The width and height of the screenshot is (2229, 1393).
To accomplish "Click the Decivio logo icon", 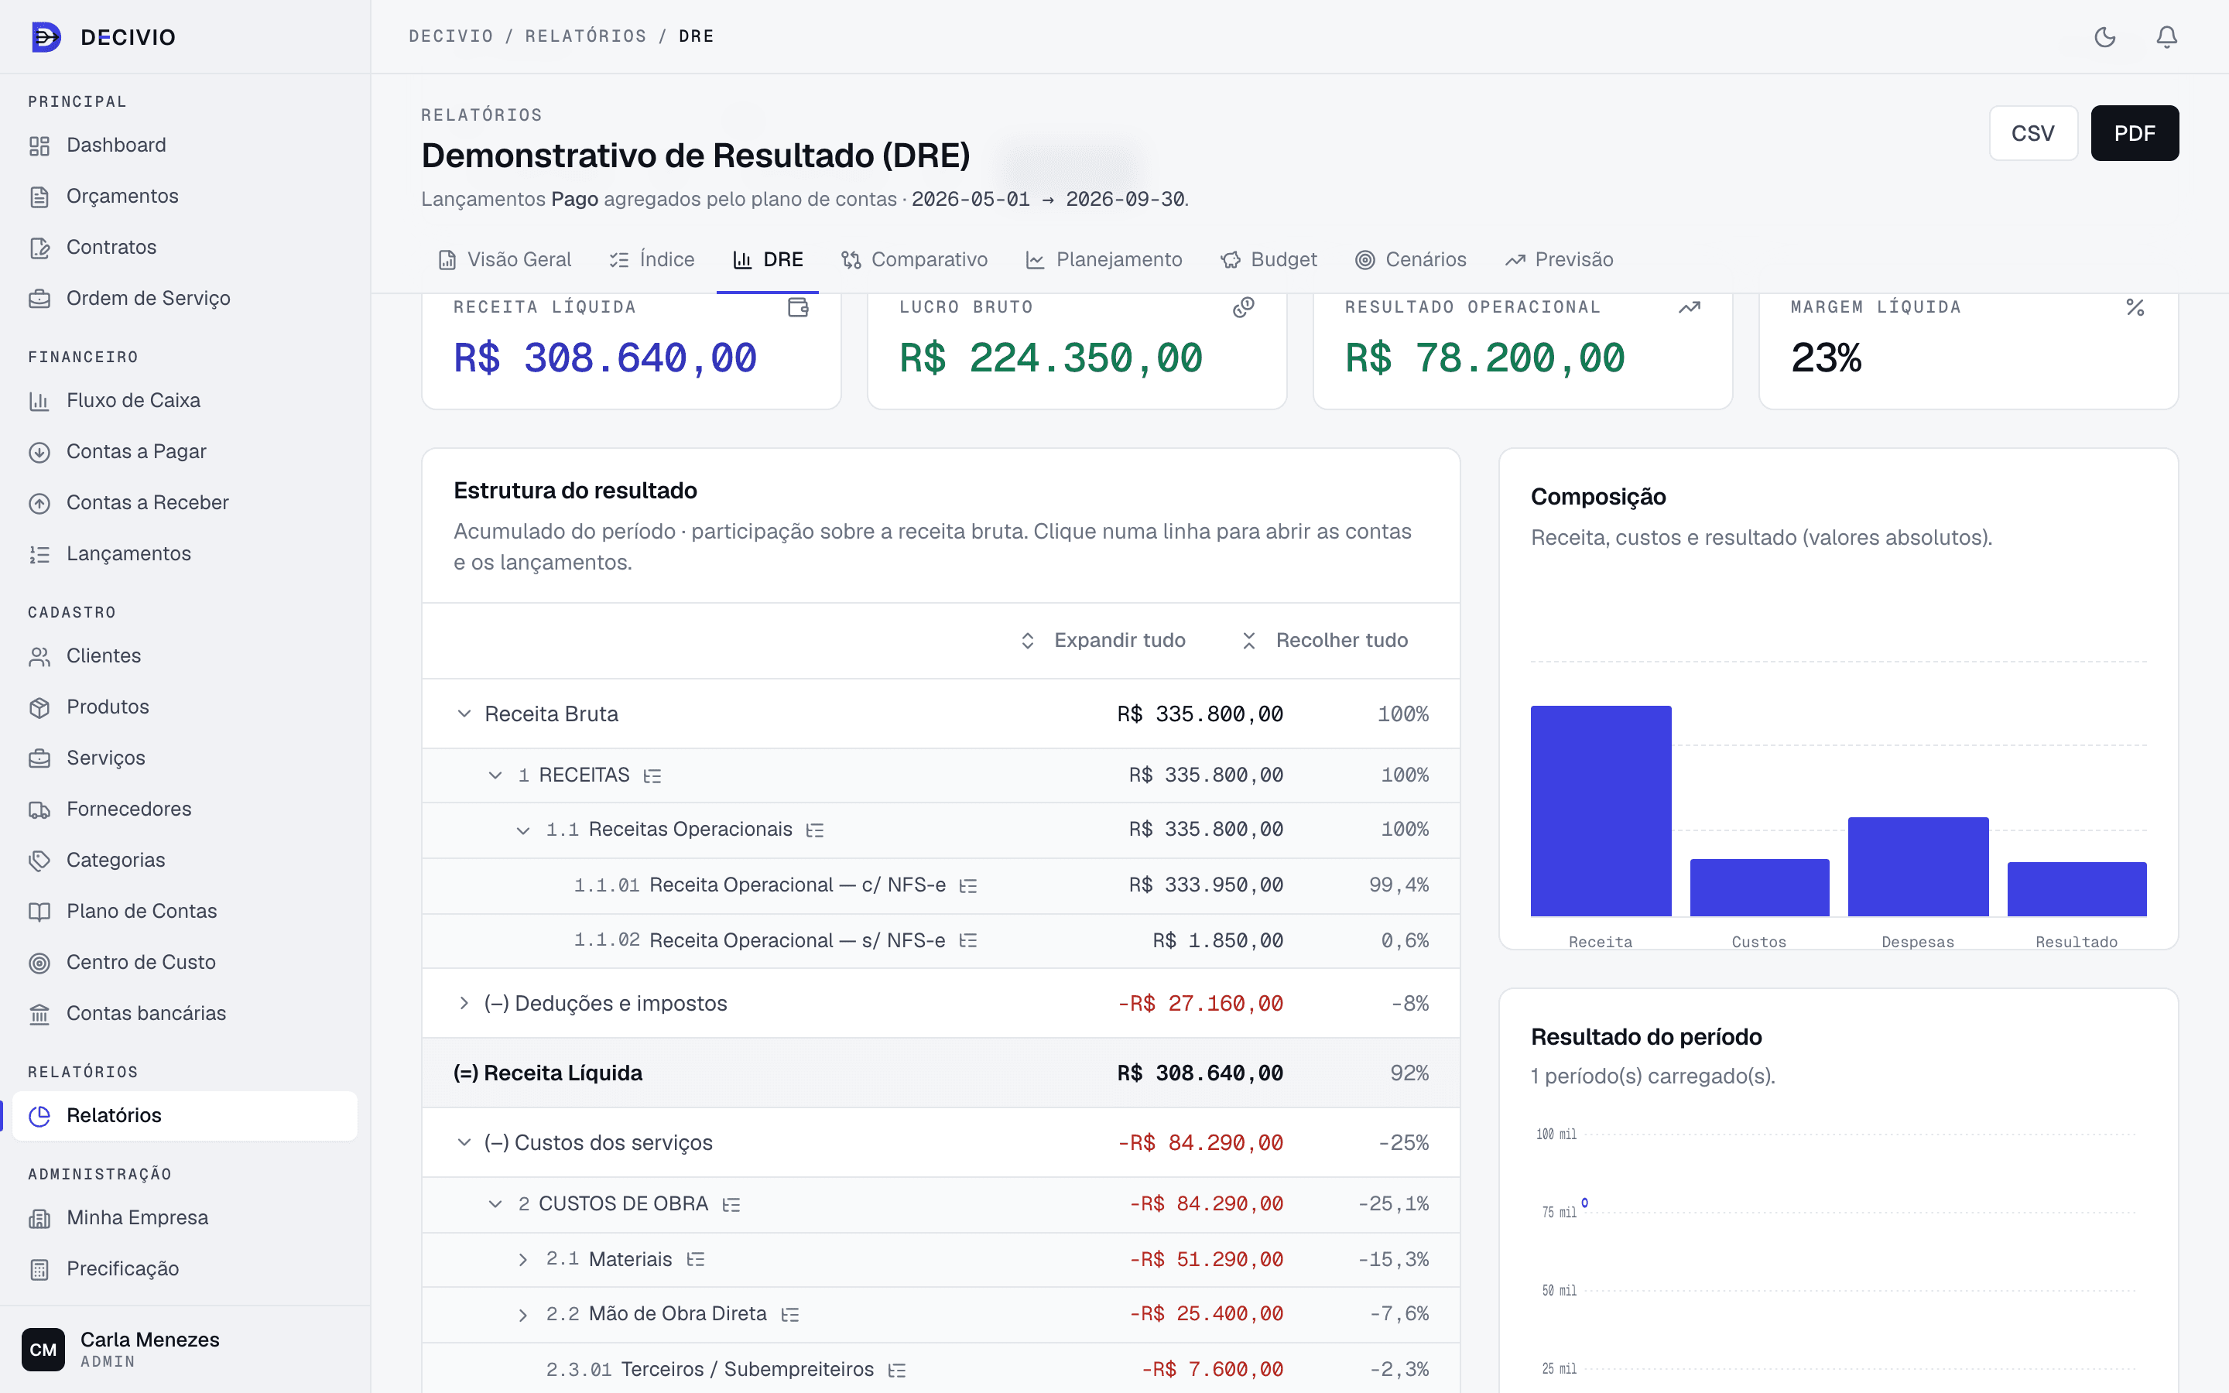I will 46,37.
